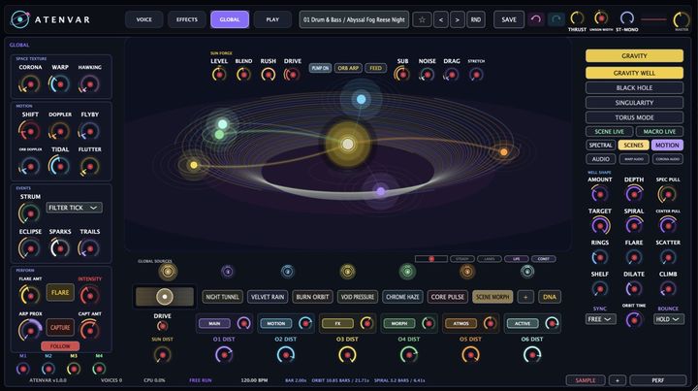Viewport: 698px width, 391px height.
Task: Click the SAVE button
Action: [x=509, y=19]
